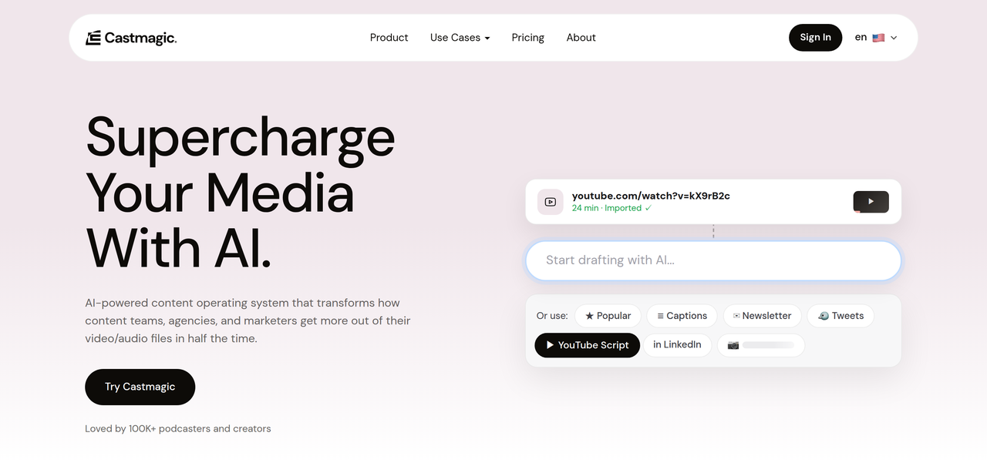This screenshot has width=987, height=473.
Task: Click the 24 min · Imported status
Action: 611,208
